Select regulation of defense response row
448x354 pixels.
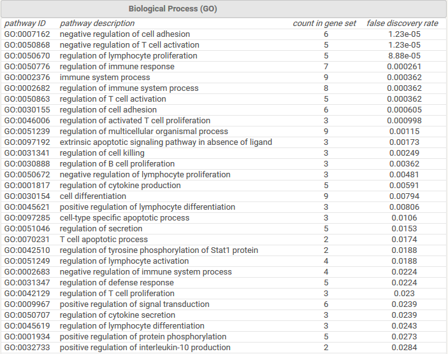117,283
